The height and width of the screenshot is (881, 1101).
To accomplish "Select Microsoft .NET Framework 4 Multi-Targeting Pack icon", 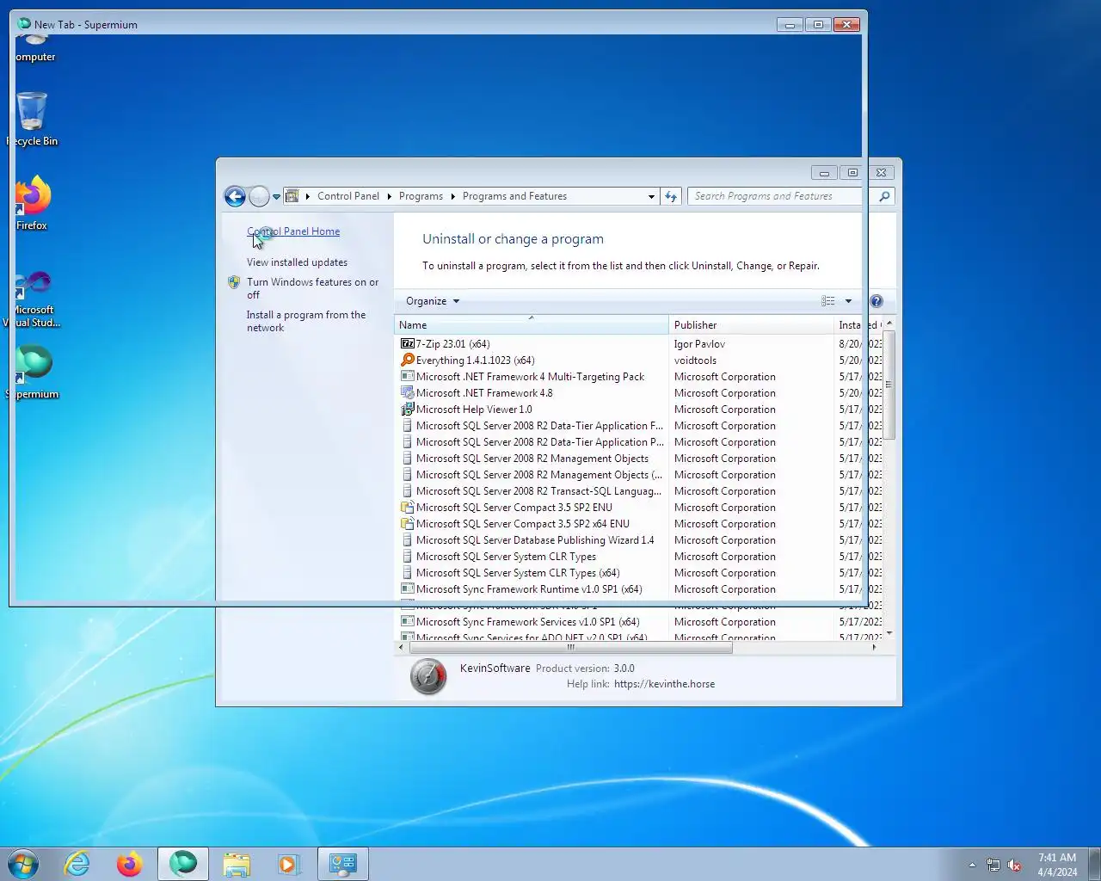I will pos(408,376).
